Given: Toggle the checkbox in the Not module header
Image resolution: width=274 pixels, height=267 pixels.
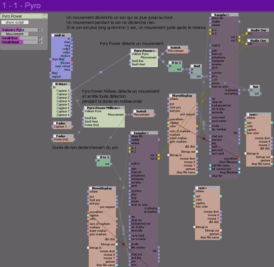Looking at the screenshot, I should (x=251, y=87).
